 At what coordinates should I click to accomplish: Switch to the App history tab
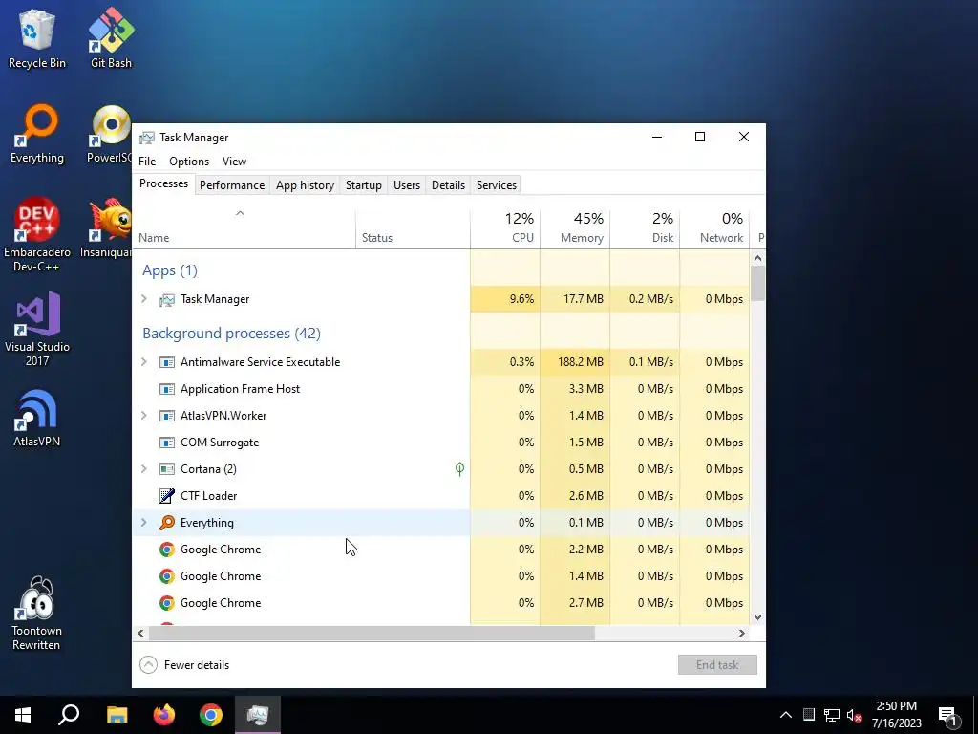pos(305,185)
